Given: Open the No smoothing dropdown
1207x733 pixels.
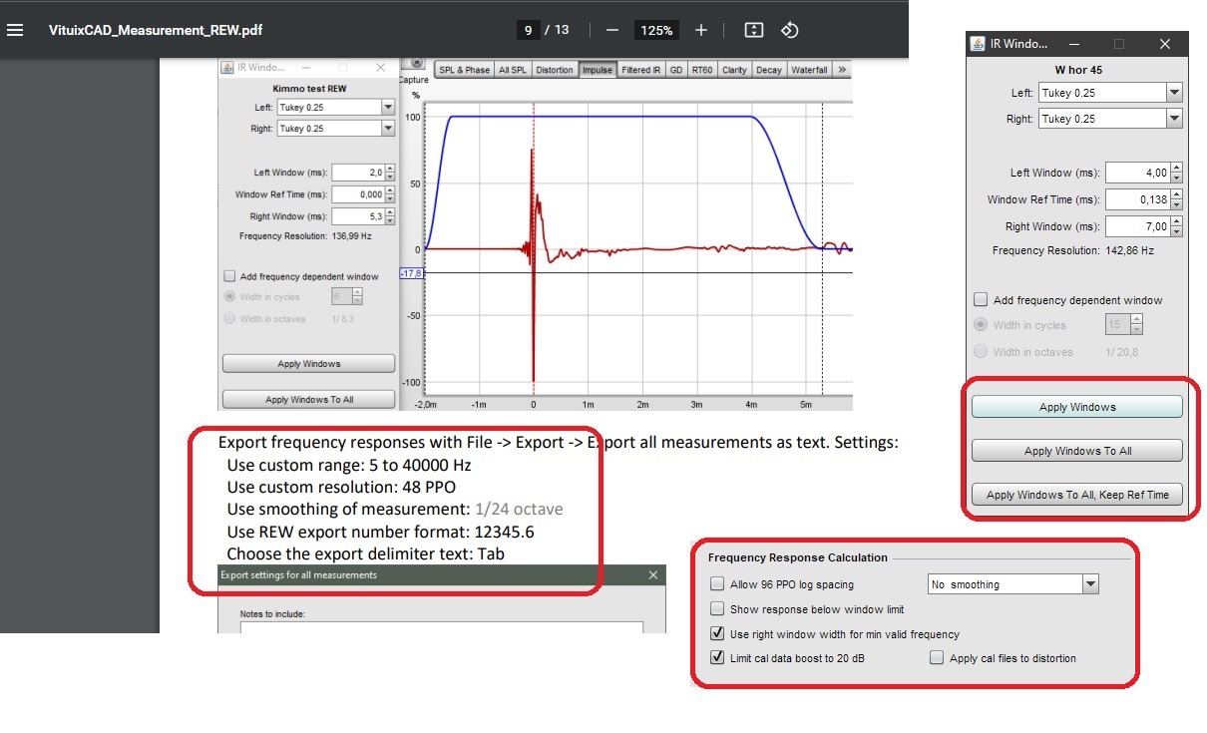Looking at the screenshot, I should pos(1012,584).
